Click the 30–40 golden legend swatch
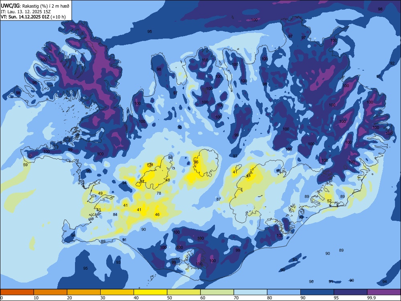Image resolution: width=401 pixels, height=301 pixels. tap(117, 292)
